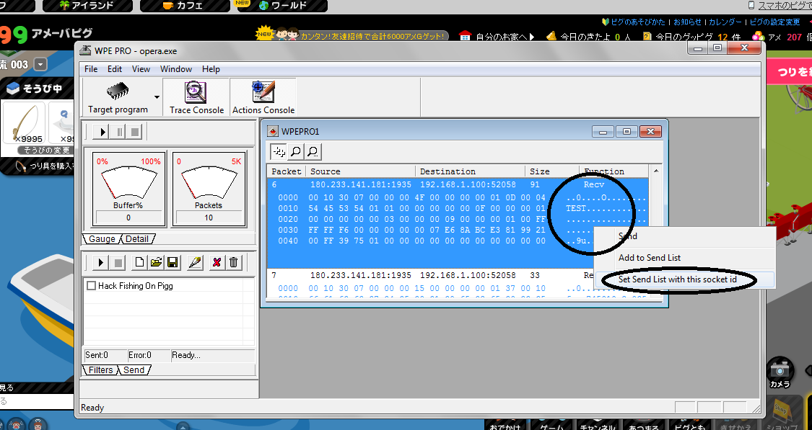Open the Target program chip icon
Viewport: 812px width, 430px height.
[x=118, y=91]
